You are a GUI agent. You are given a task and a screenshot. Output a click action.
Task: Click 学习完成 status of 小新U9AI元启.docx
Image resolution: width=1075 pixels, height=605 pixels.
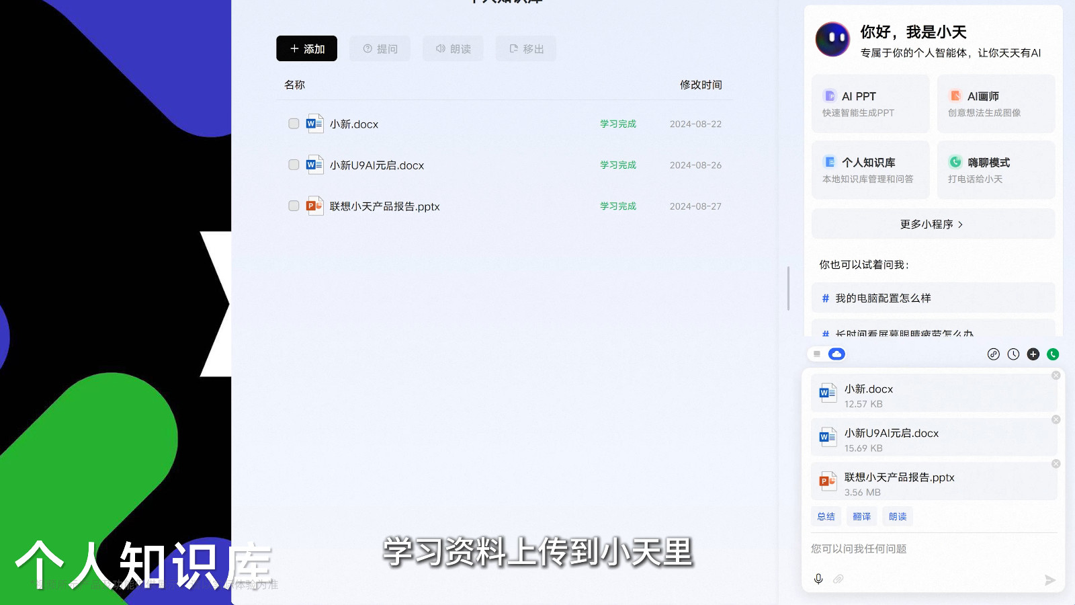[x=618, y=165]
